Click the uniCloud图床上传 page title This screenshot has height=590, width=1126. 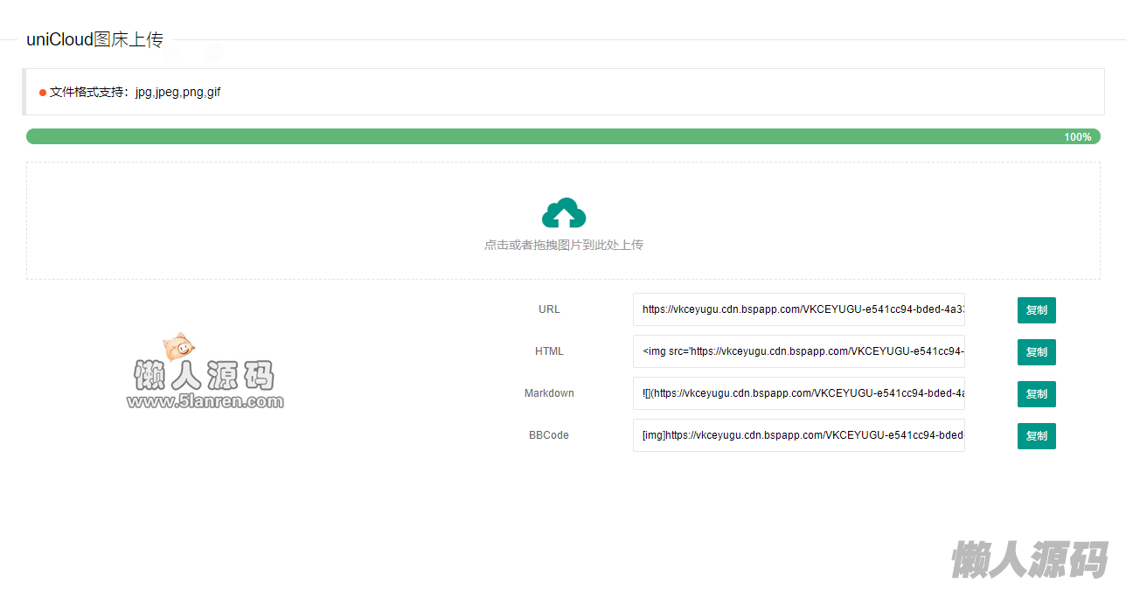pos(94,39)
